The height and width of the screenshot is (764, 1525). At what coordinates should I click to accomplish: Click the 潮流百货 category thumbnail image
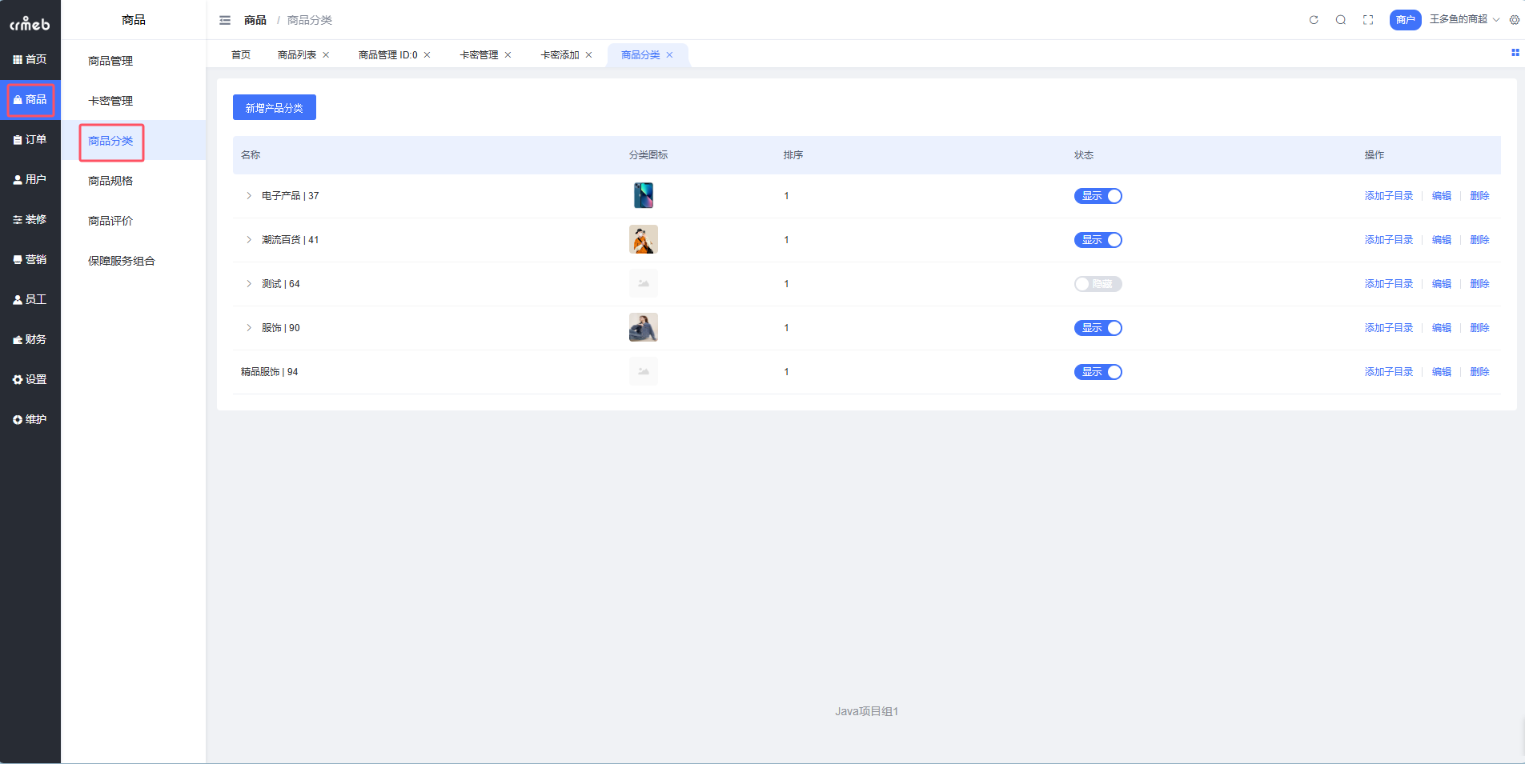point(643,240)
